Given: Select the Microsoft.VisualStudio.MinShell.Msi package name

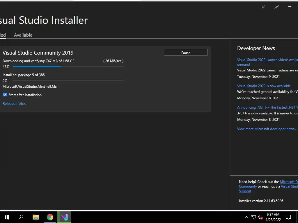Looking at the screenshot, I should (x=30, y=87).
